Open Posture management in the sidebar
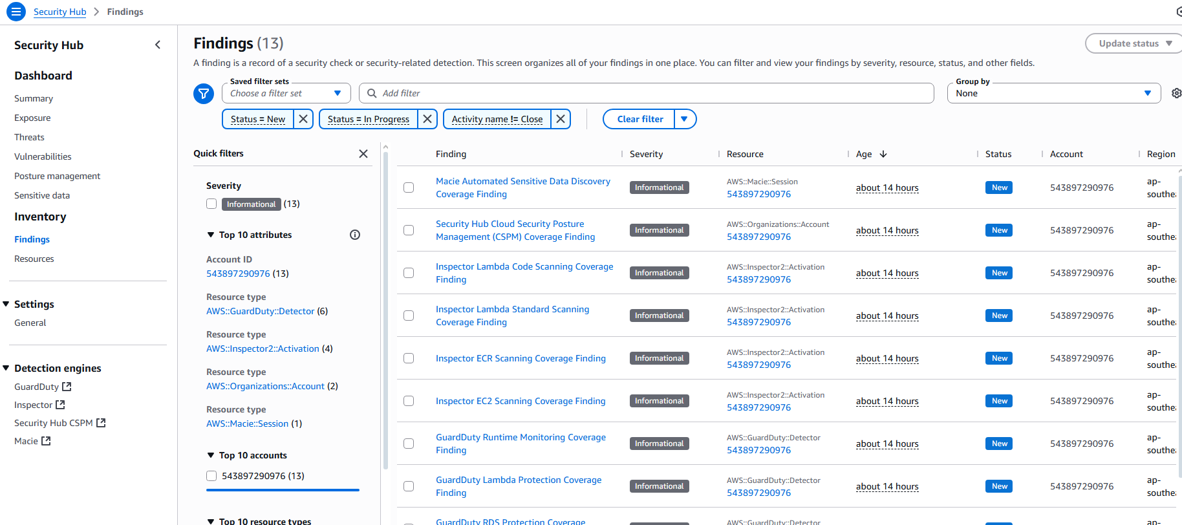The height and width of the screenshot is (525, 1182). pos(58,176)
